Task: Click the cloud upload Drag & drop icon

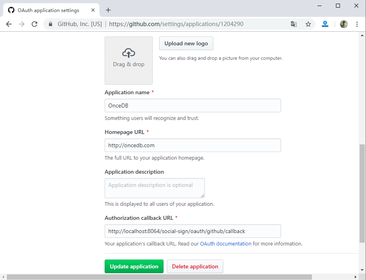Action: pos(128,53)
